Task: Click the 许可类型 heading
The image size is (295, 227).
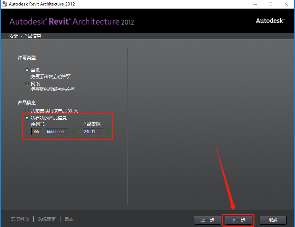Action: tap(27, 58)
